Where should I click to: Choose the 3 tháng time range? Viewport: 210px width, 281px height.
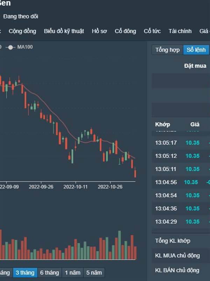click(25, 273)
